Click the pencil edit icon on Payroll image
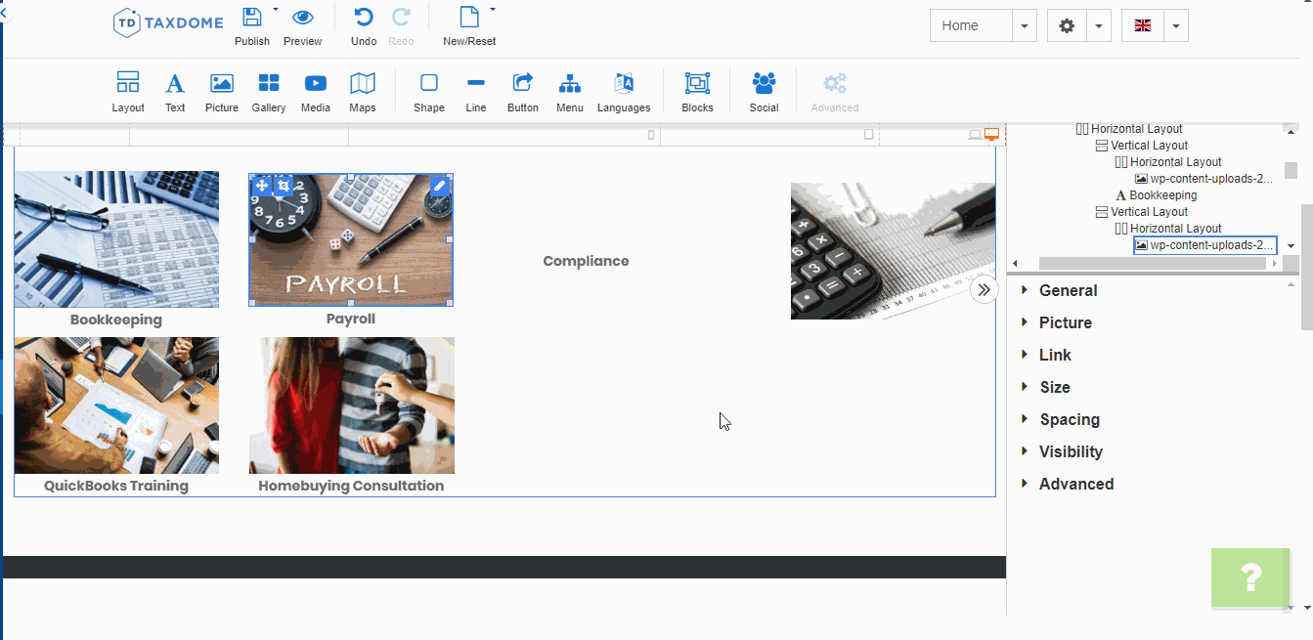Viewport: 1313px width, 640px height. (x=440, y=186)
